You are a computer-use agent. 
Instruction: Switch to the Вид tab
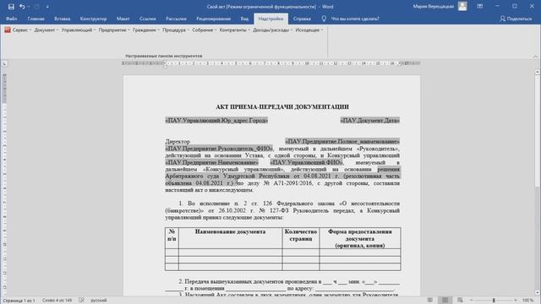244,19
